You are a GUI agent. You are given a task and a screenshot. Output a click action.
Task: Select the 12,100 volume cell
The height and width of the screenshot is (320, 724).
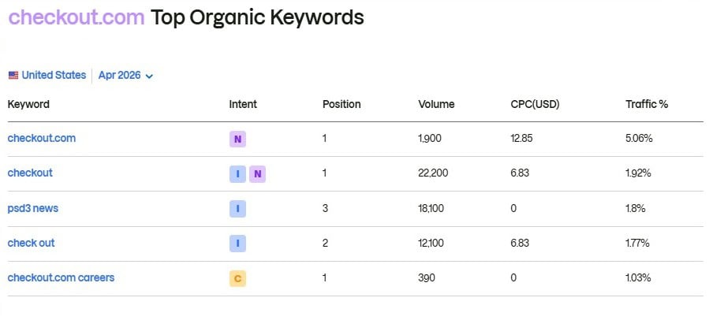coord(431,243)
